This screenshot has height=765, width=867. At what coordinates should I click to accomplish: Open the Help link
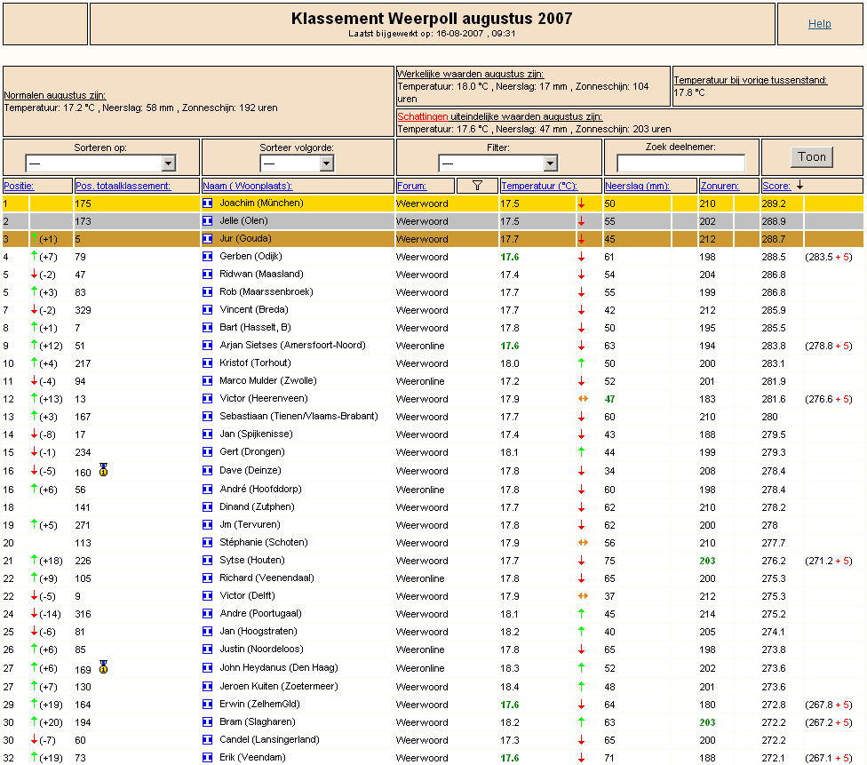tap(819, 24)
